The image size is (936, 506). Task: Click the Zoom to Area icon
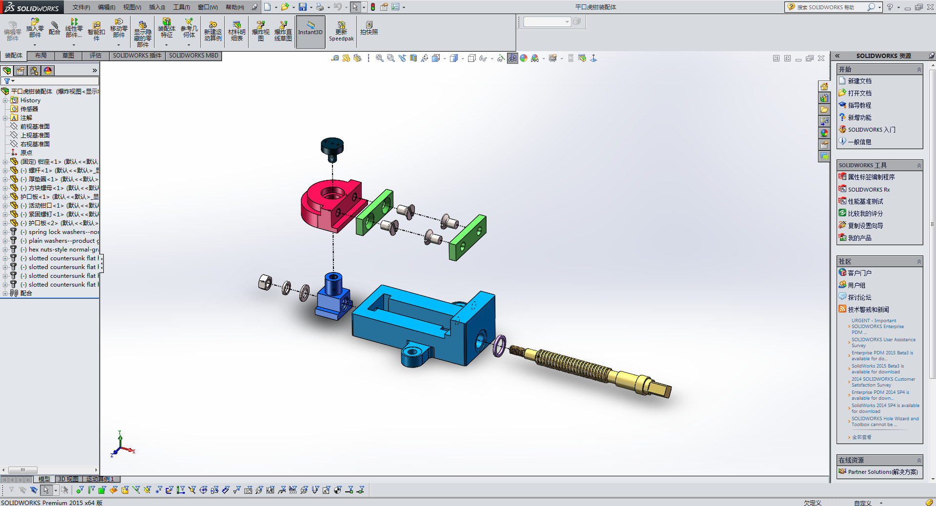(390, 58)
